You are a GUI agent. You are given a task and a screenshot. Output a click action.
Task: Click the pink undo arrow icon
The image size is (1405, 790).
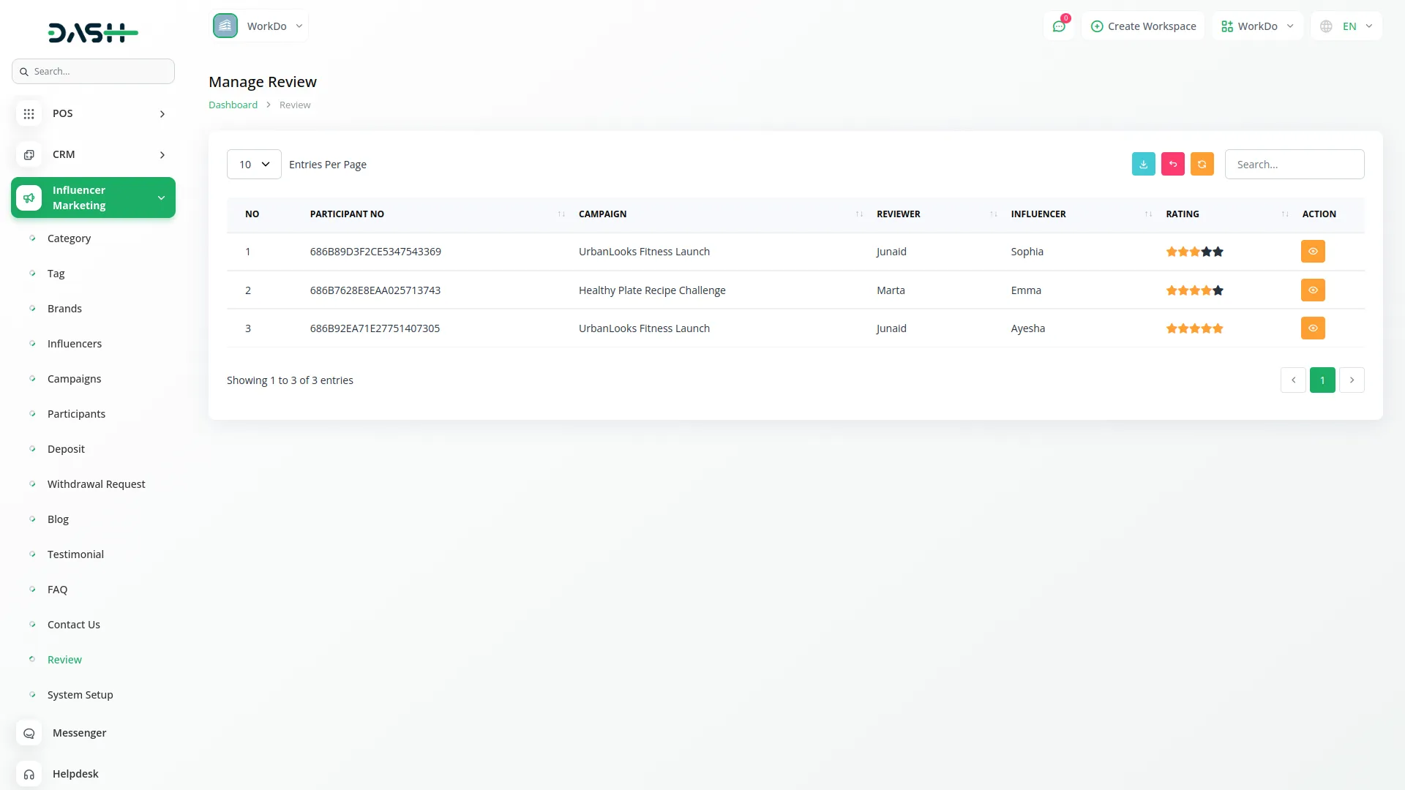1172,165
